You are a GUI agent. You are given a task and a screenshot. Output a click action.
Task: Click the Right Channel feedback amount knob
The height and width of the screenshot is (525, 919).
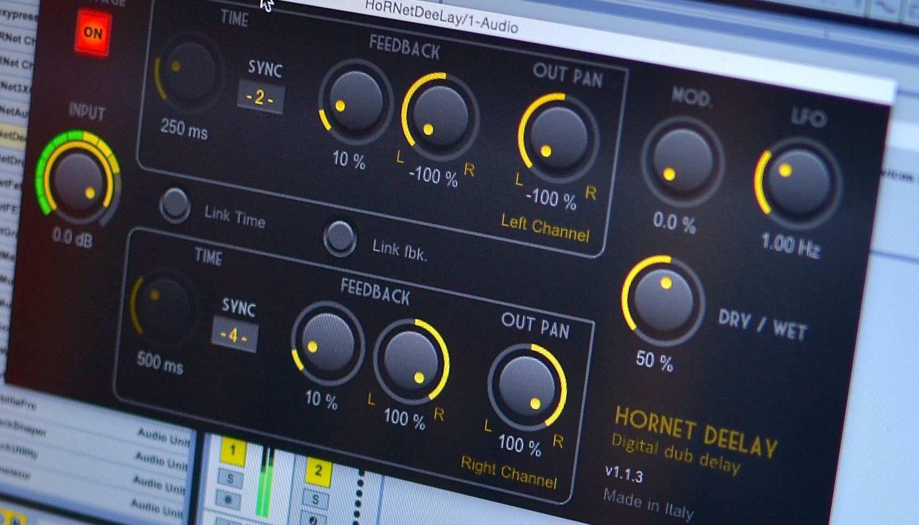click(328, 343)
